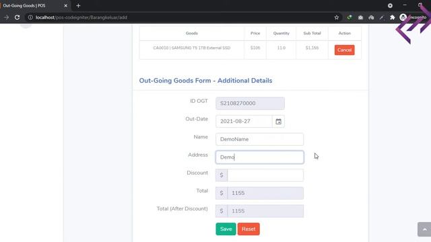The height and width of the screenshot is (242, 431).
Task: Click the browser address bar URL
Action: point(81,17)
